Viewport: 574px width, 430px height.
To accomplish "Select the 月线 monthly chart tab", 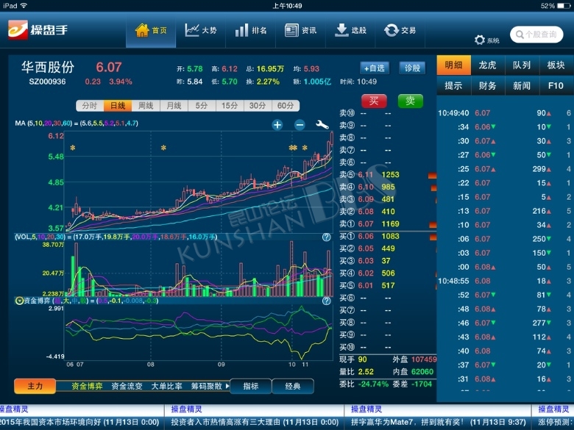I will 174,106.
